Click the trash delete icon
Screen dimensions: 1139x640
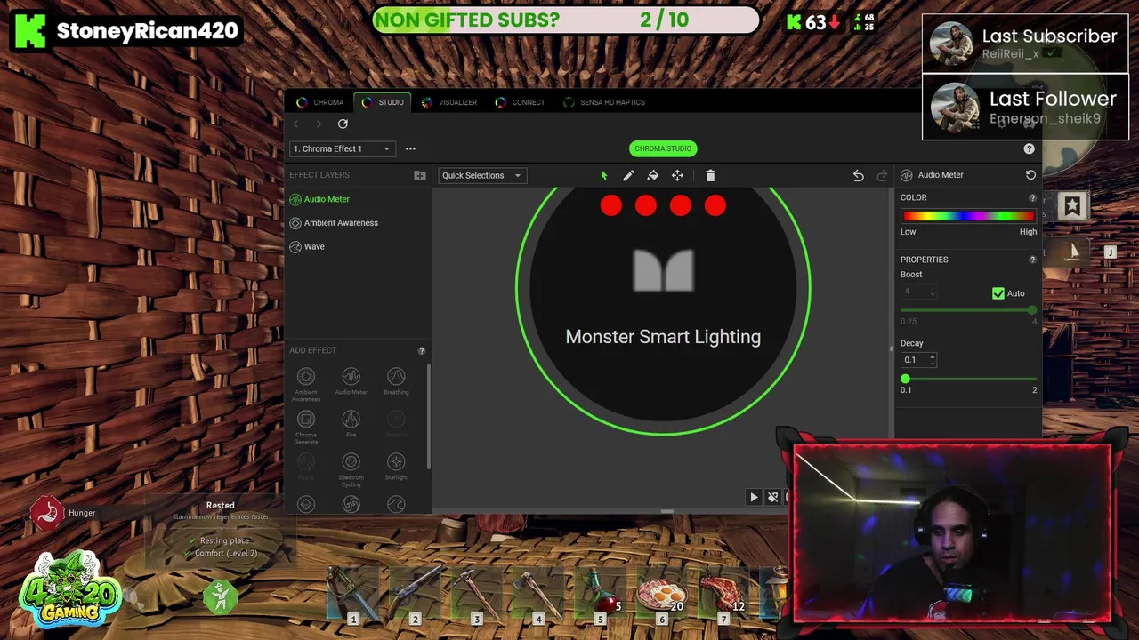(710, 175)
